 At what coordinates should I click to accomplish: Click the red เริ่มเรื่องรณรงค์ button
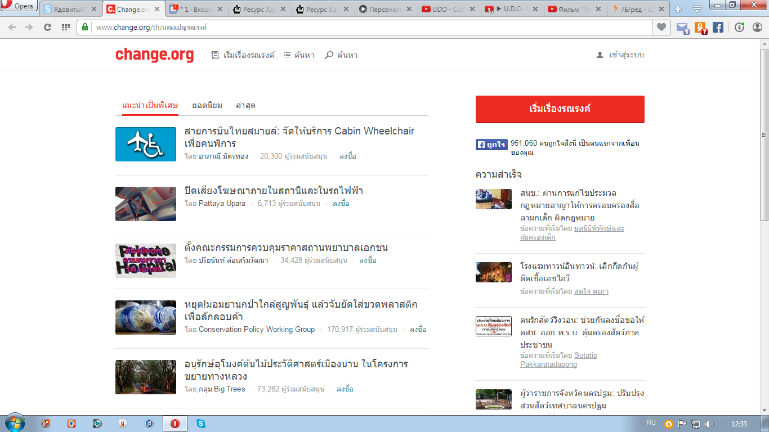(x=560, y=109)
